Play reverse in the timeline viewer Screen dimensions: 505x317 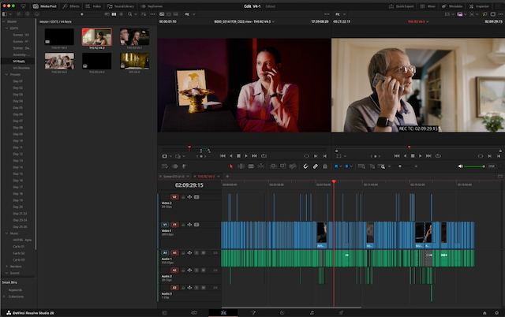coord(405,156)
